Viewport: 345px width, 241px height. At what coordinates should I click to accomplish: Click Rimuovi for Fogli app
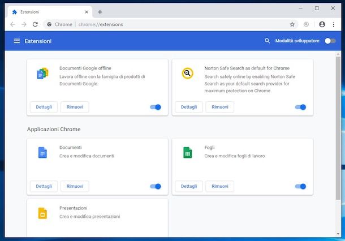(x=220, y=186)
